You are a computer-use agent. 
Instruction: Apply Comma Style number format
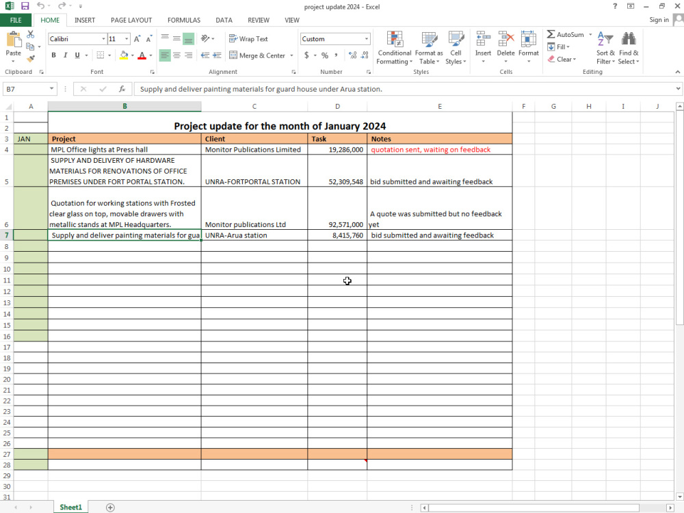pos(336,55)
